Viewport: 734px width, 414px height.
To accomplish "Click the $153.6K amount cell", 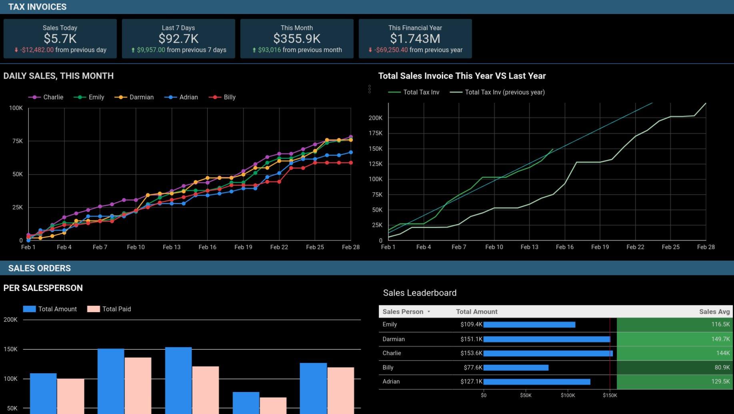I will [x=471, y=353].
